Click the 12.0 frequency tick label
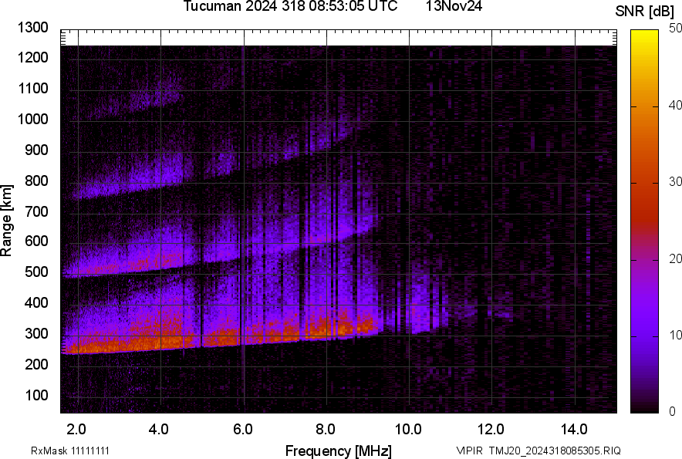Image resolution: width=682 pixels, height=459 pixels. (x=491, y=429)
